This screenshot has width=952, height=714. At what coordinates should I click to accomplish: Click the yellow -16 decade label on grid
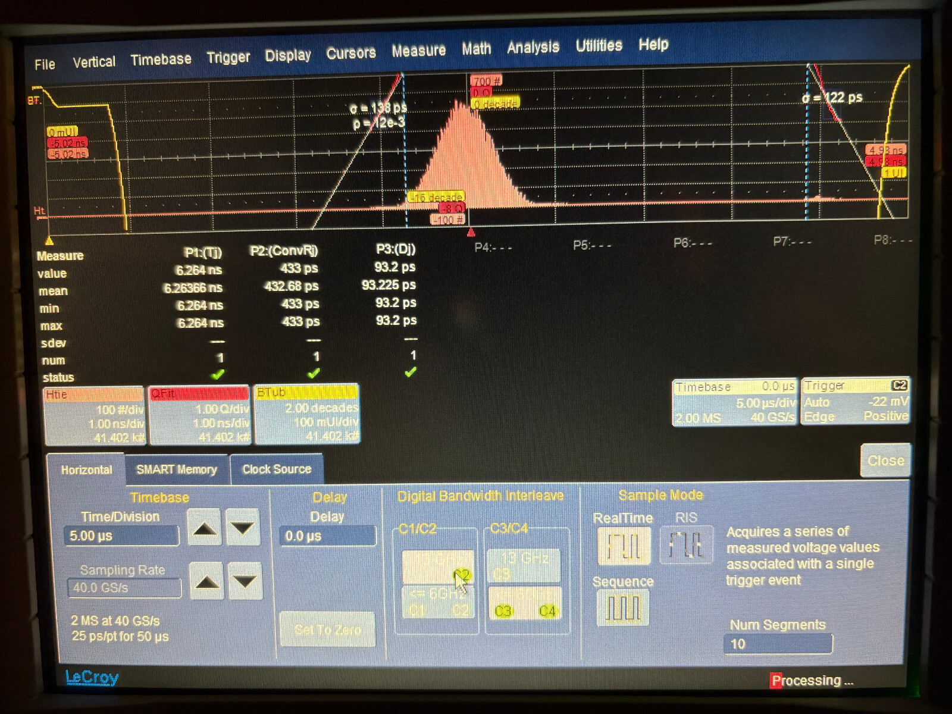click(x=436, y=197)
